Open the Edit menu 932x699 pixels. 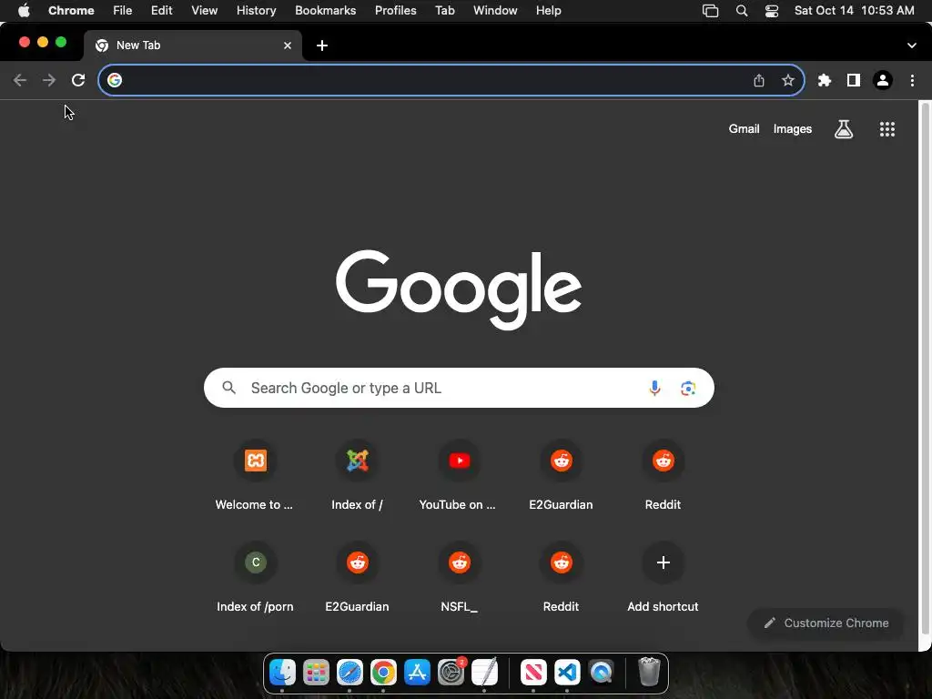162,11
